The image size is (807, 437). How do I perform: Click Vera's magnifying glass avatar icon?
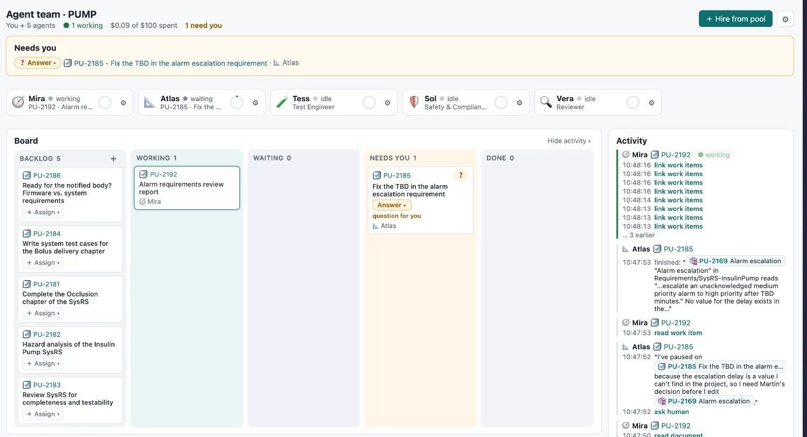[x=546, y=102]
